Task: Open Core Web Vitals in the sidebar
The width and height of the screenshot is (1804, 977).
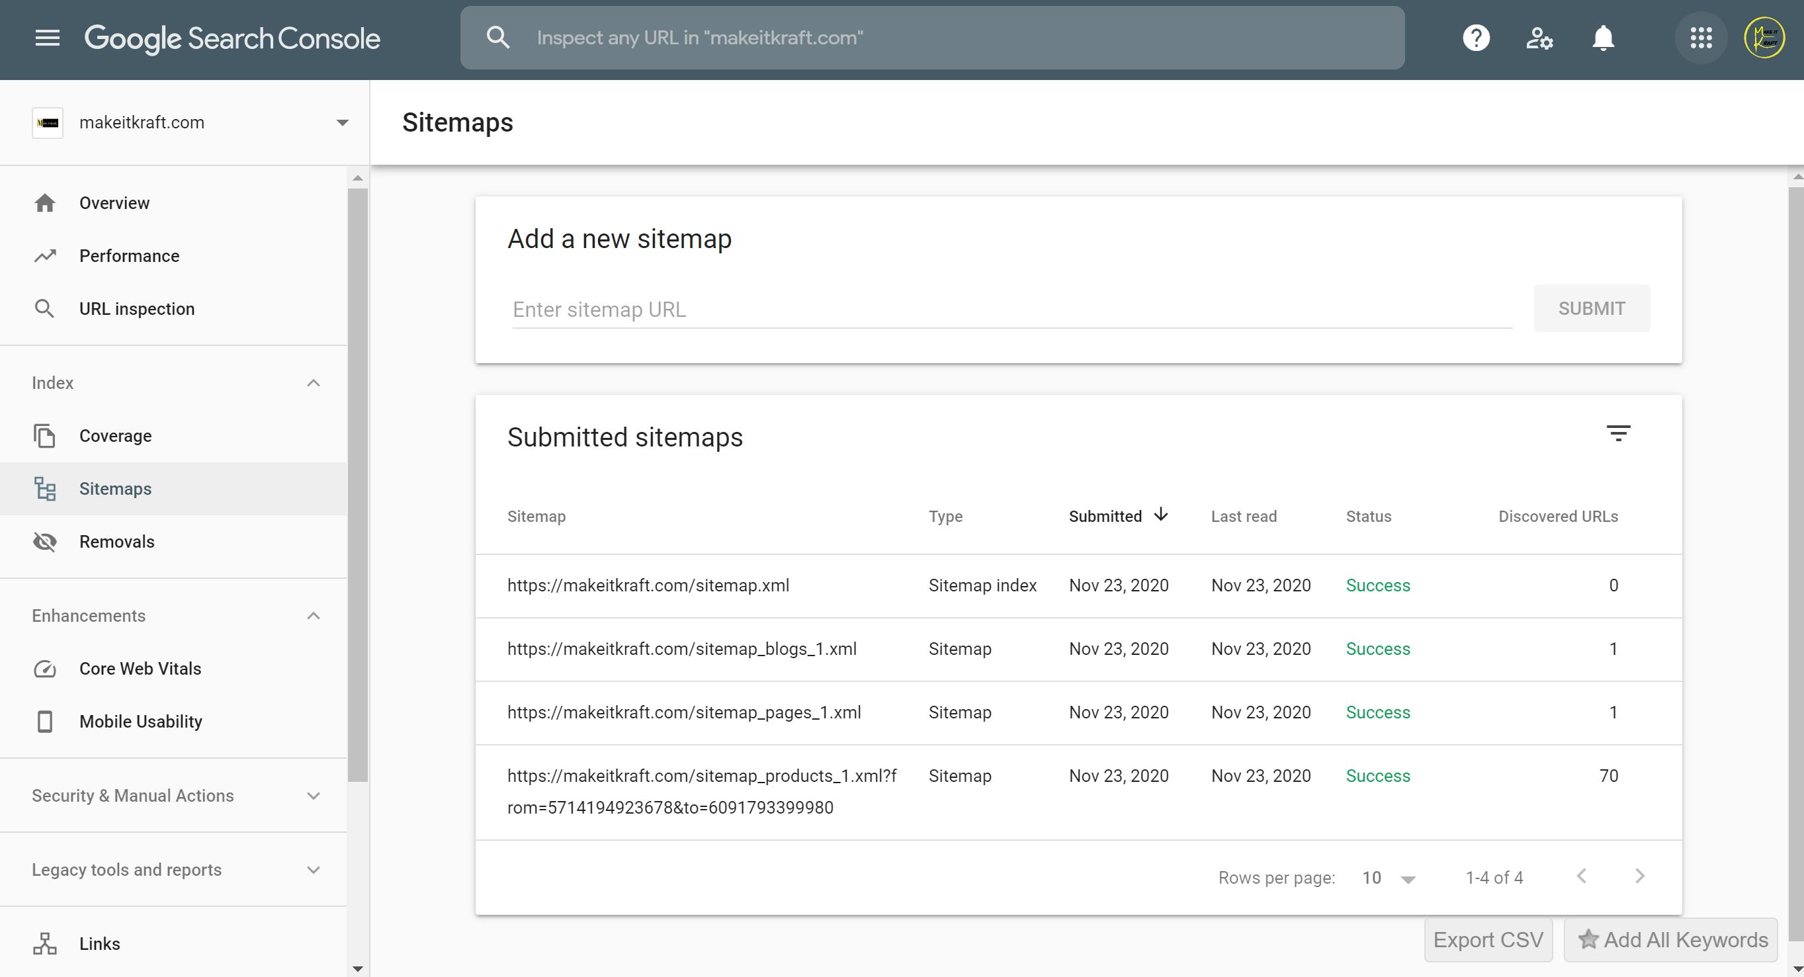Action: pyautogui.click(x=174, y=669)
